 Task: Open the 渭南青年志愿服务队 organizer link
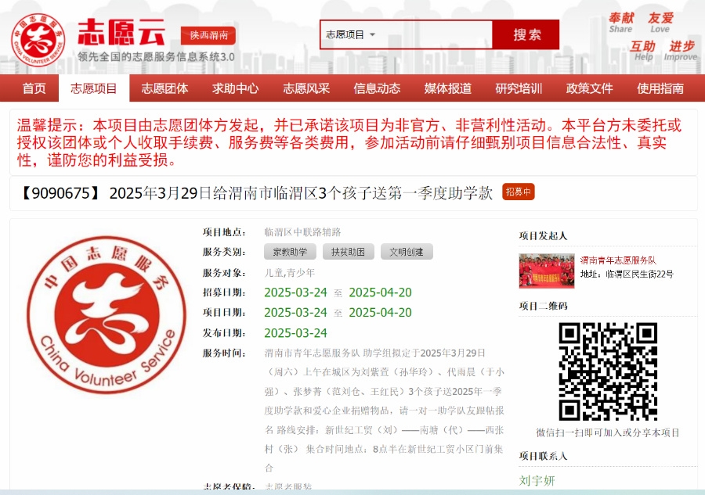(x=618, y=260)
